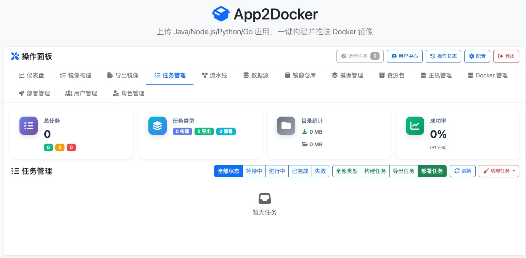Select the 任务管理 tab
Screen dimensions: 526x258
(x=170, y=75)
